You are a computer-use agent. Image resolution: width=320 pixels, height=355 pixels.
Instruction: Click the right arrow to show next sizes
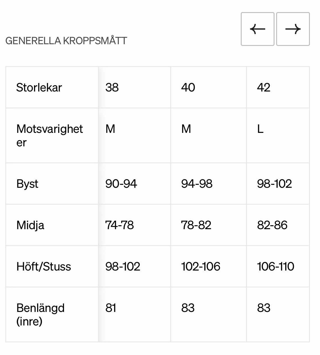click(x=293, y=29)
